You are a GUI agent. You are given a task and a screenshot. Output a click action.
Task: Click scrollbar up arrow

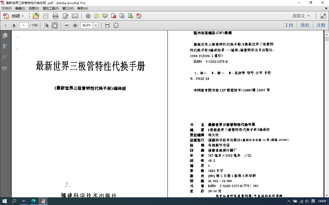327,34
